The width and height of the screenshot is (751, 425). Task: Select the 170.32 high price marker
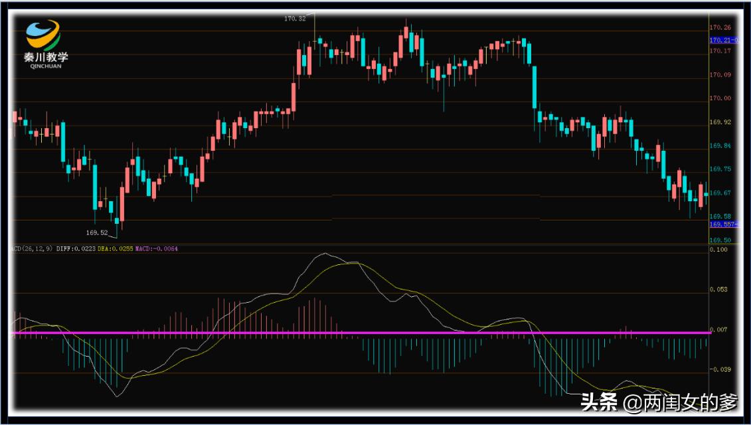[295, 19]
